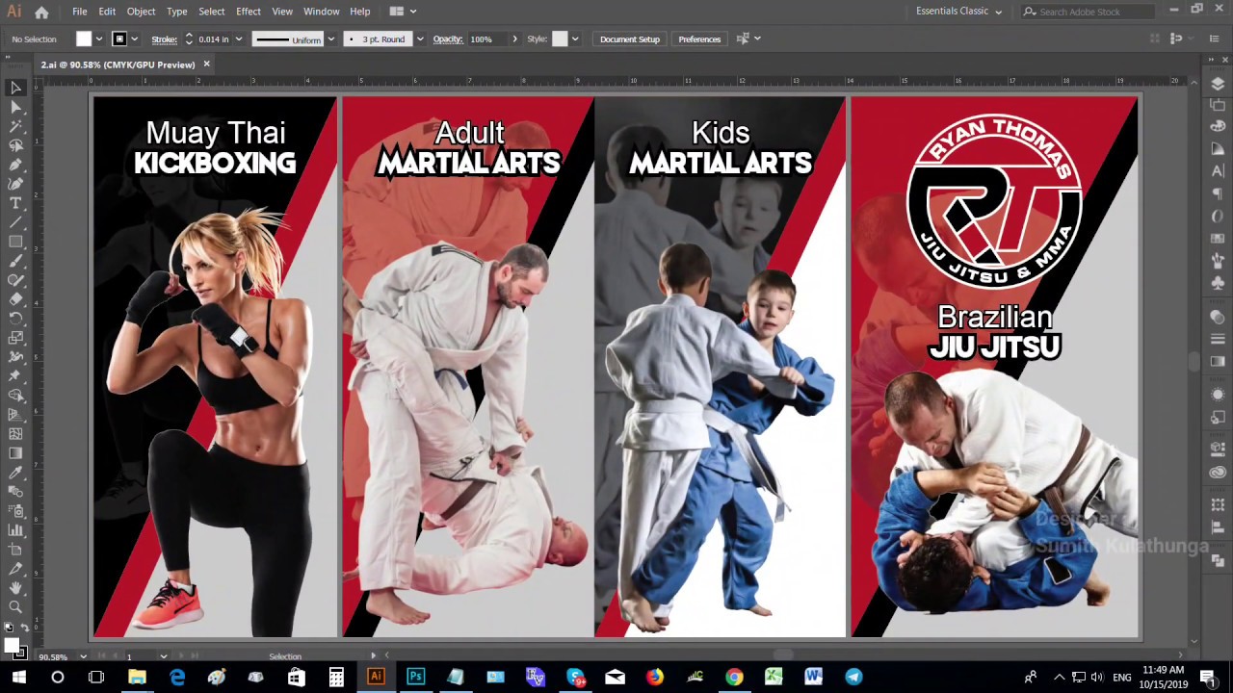Select the Scale tool
The width and height of the screenshot is (1233, 693).
[15, 338]
